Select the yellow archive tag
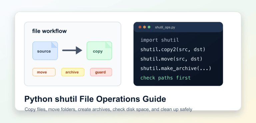The height and width of the screenshot is (123, 256). 73,72
